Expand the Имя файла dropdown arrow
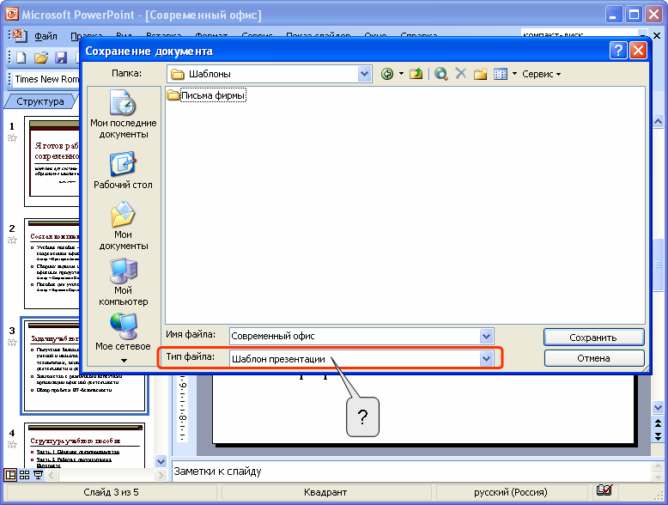The height and width of the screenshot is (505, 668). (487, 337)
